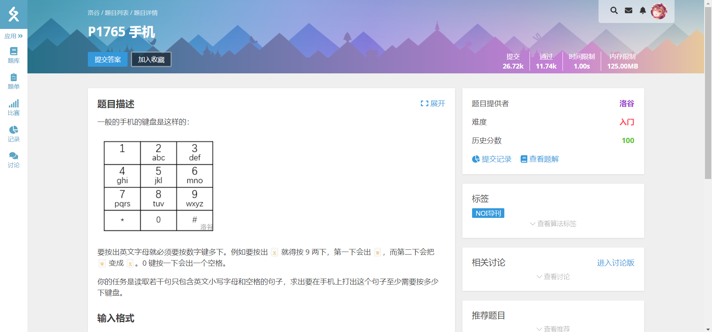Expand the 应用 sidebar menu
712x332 pixels.
pos(14,36)
